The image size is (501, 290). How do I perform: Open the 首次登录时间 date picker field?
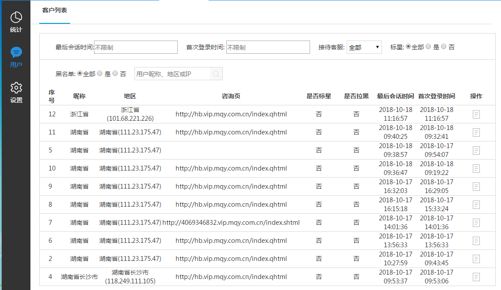[x=268, y=47]
